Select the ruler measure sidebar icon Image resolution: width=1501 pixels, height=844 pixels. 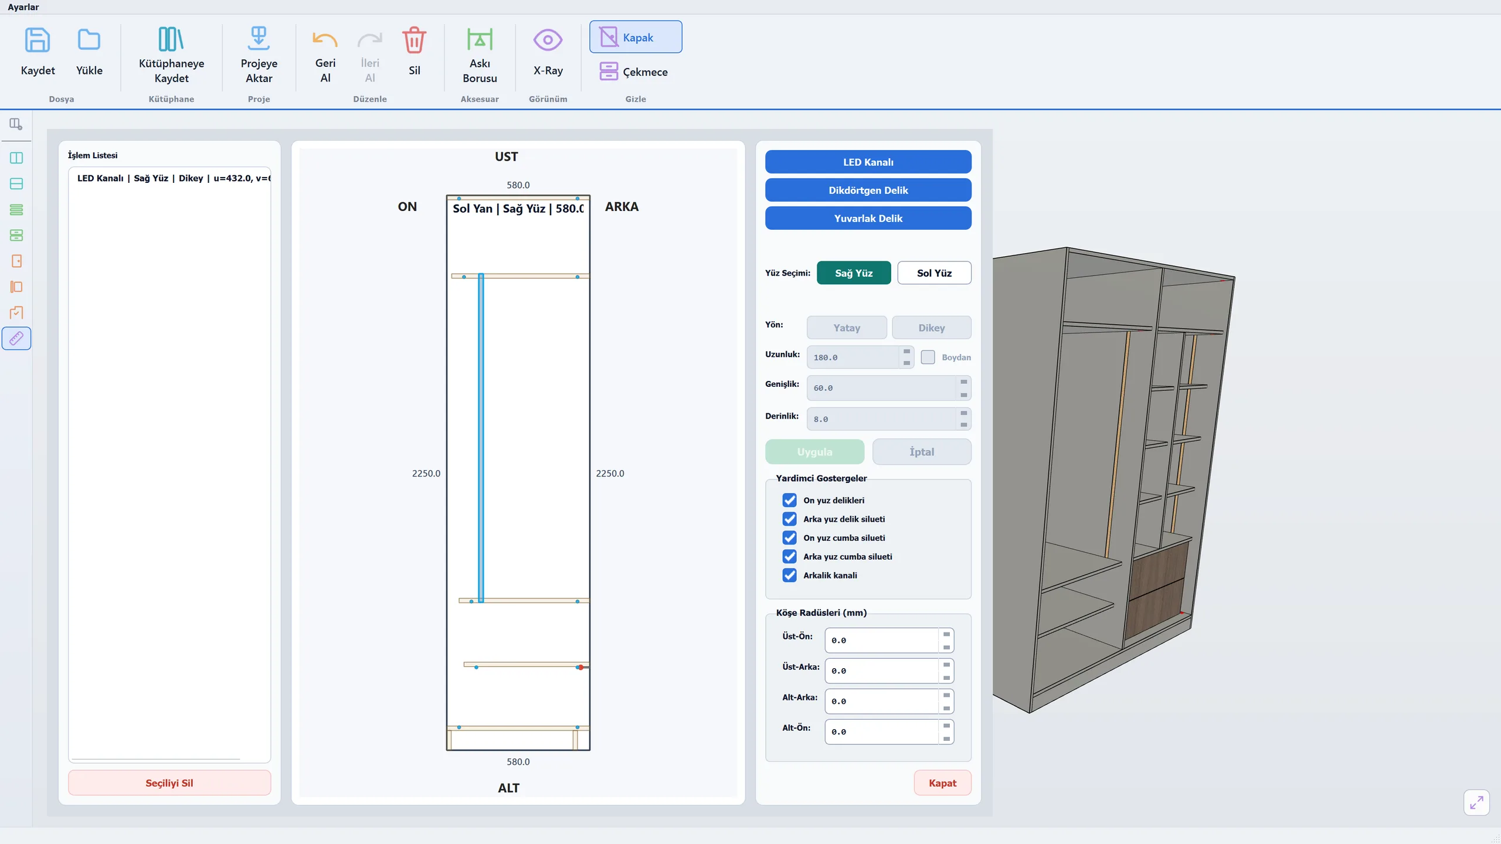click(16, 338)
